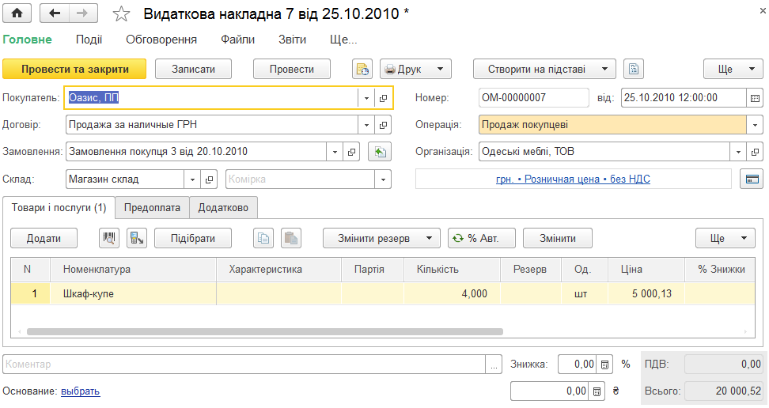Click the % Авт. button
This screenshot has width=769, height=408.
[482, 238]
